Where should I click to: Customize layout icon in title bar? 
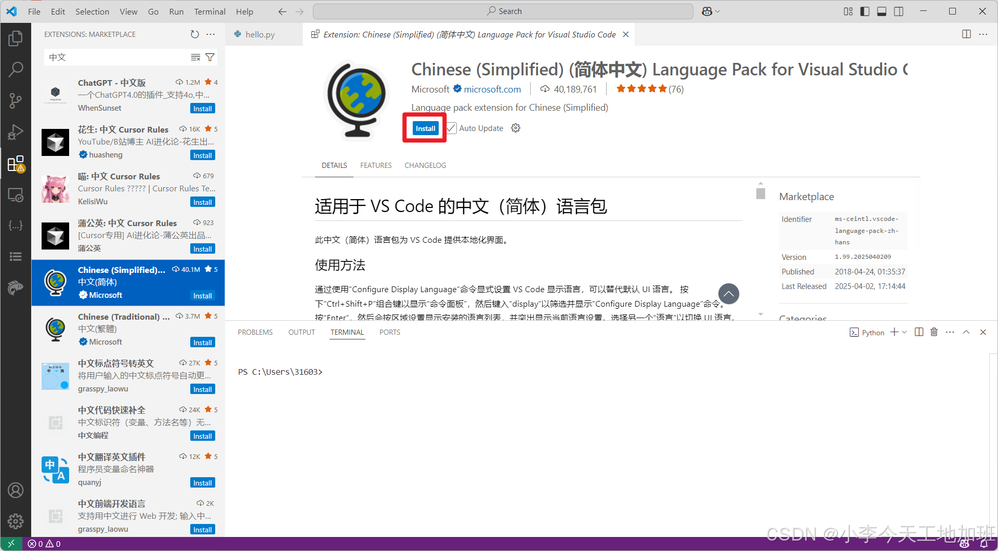[848, 11]
